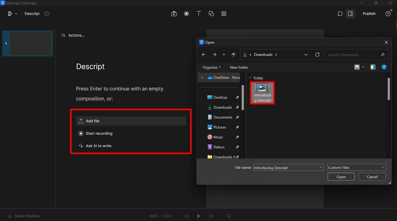Open the Templates grid icon
The height and width of the screenshot is (221, 397).
224,14
